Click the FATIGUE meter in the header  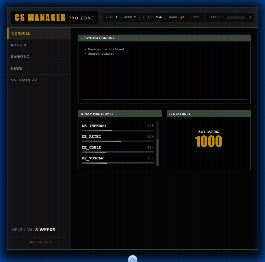click(x=236, y=17)
